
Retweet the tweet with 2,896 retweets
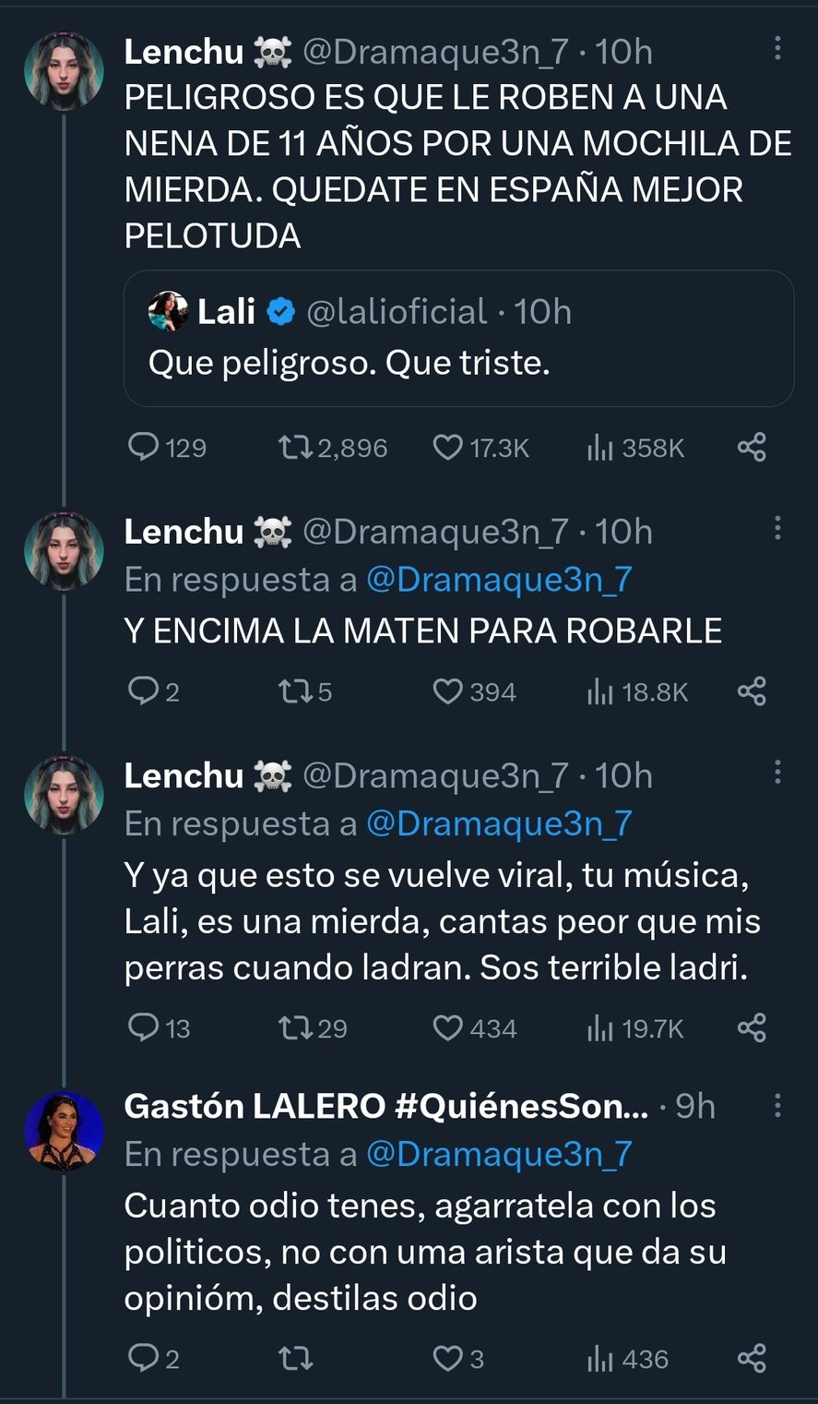tap(294, 448)
